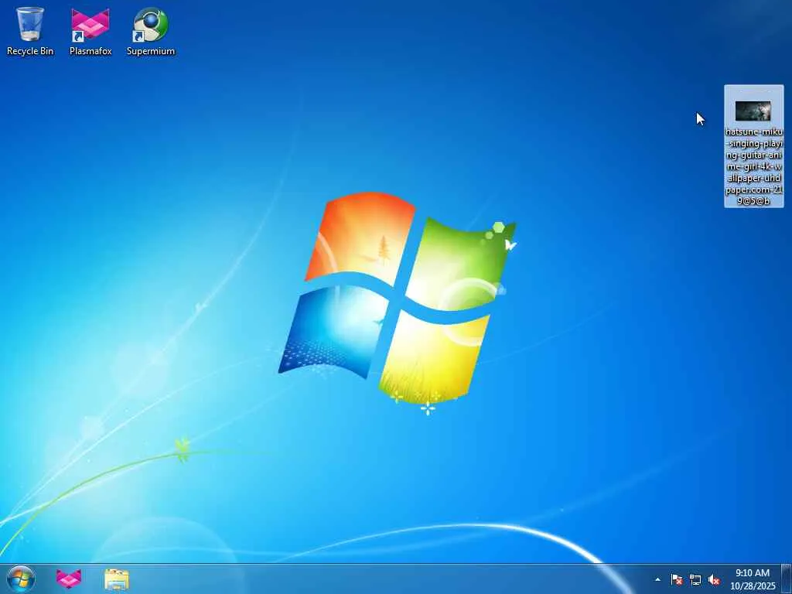Open the network status tray icon
792x594 pixels.
pyautogui.click(x=695, y=580)
